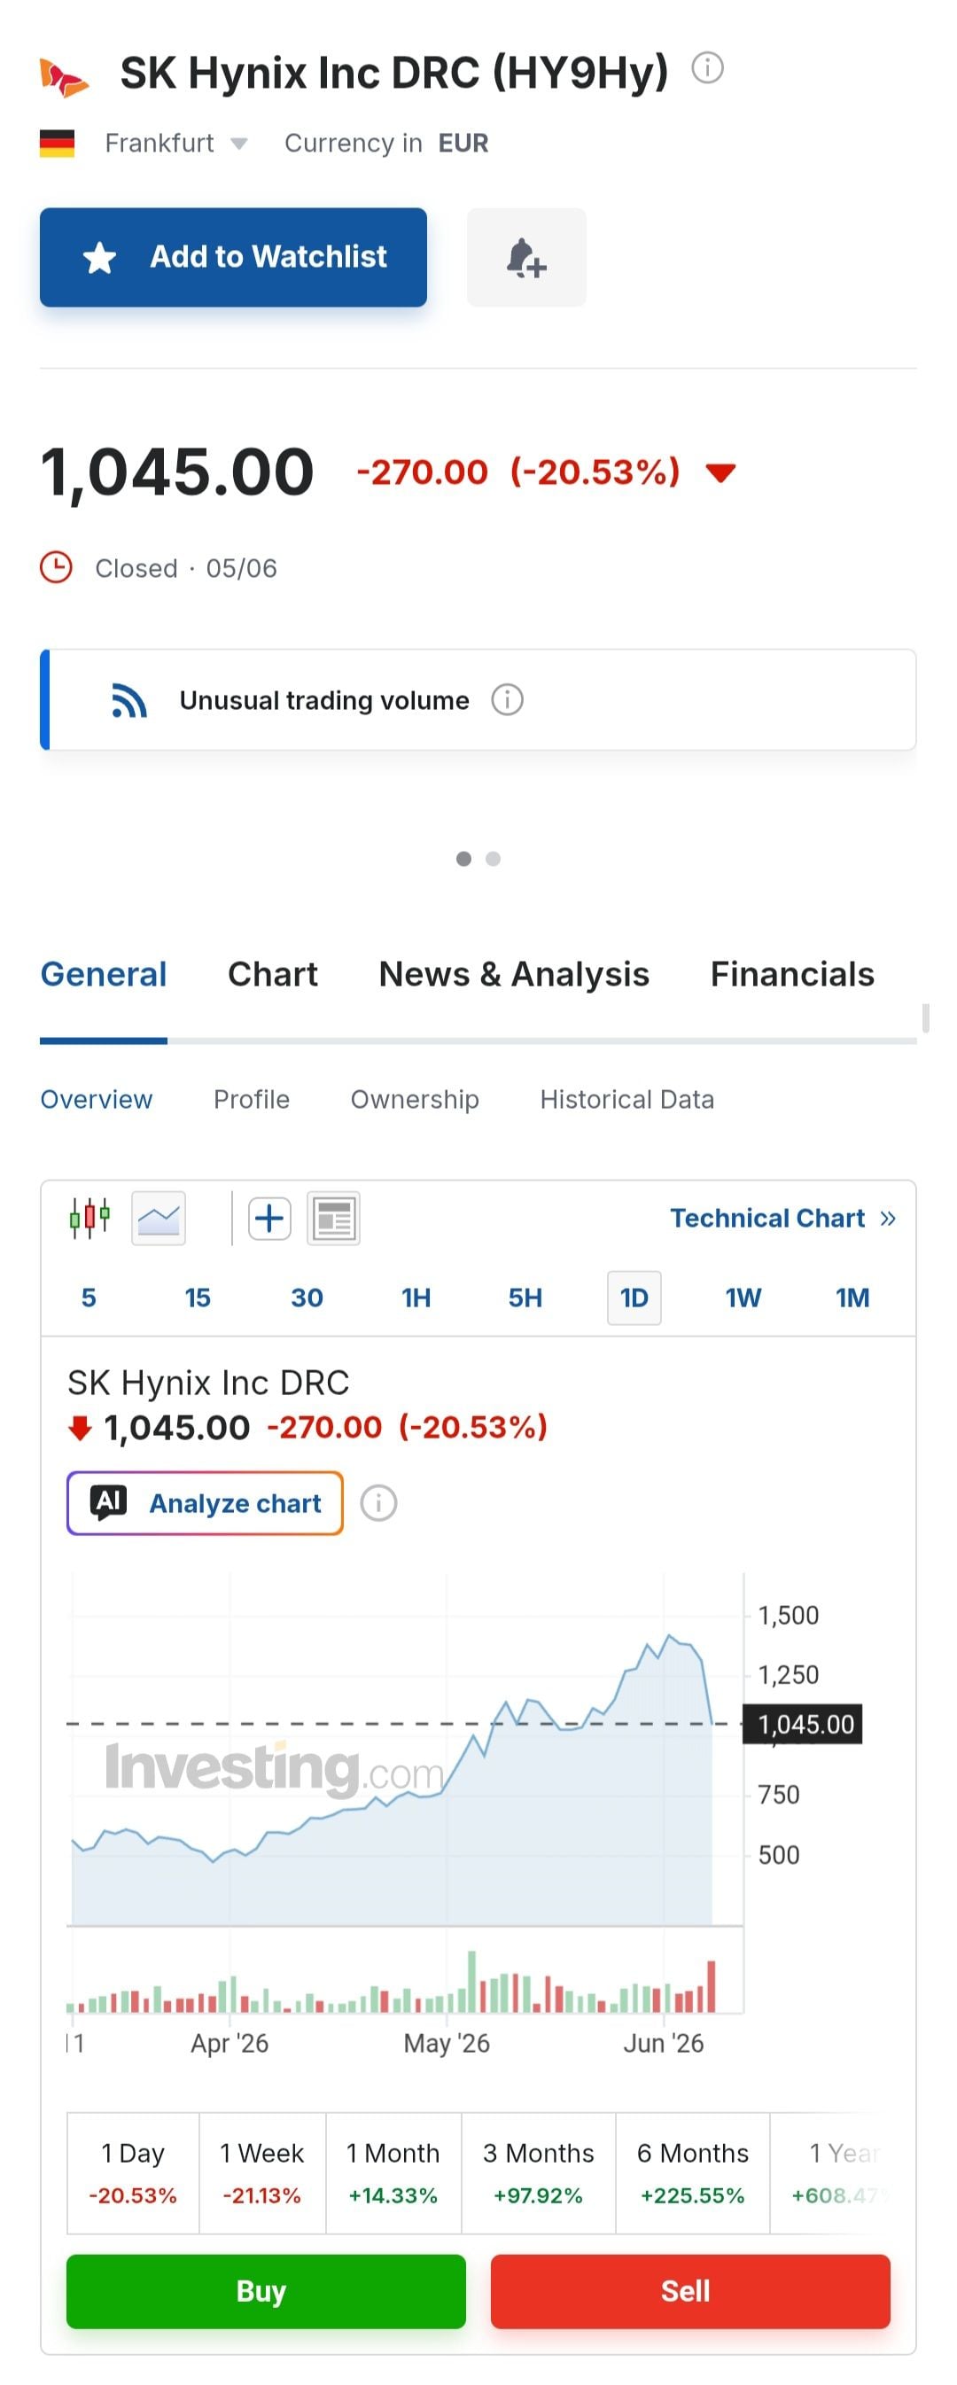Select 5H chart interval
The width and height of the screenshot is (957, 2385).
click(525, 1298)
